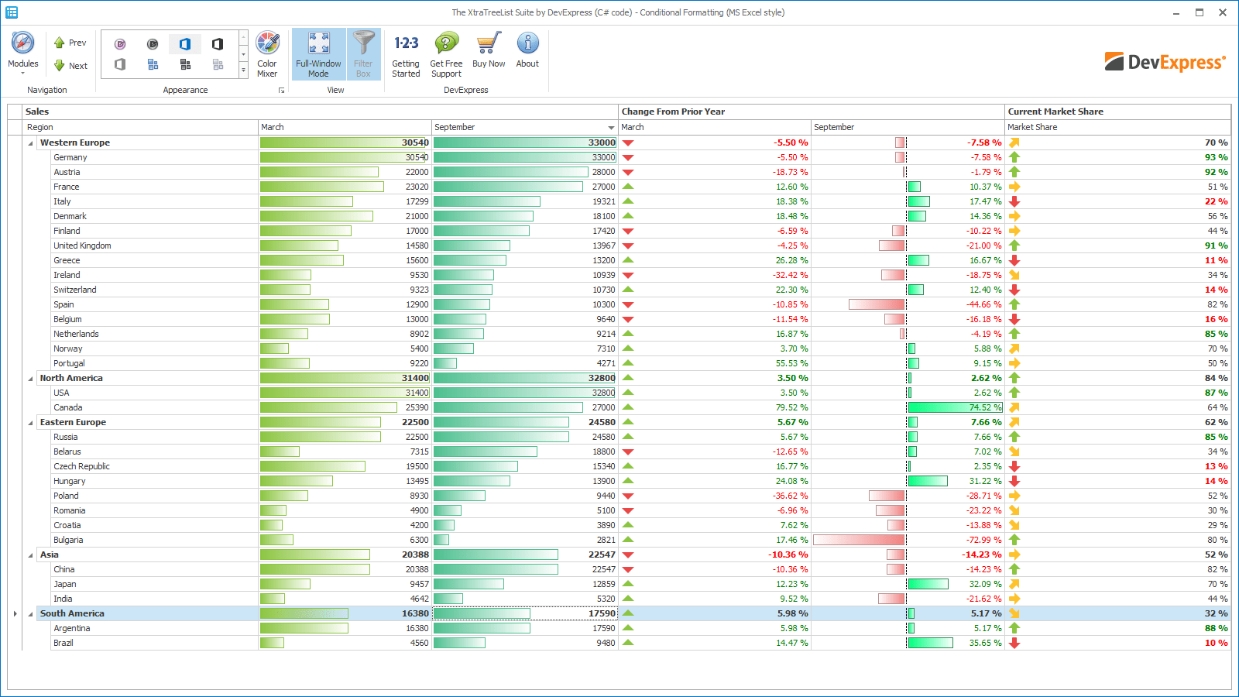Collapse the Western Europe group

[31, 143]
